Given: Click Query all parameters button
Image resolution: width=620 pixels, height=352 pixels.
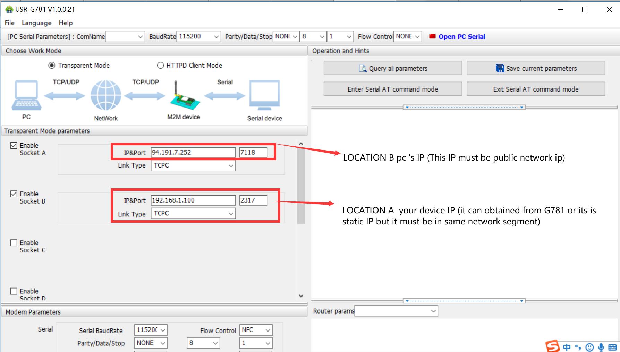Looking at the screenshot, I should (393, 68).
